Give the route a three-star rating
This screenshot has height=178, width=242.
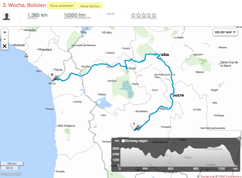144,15
